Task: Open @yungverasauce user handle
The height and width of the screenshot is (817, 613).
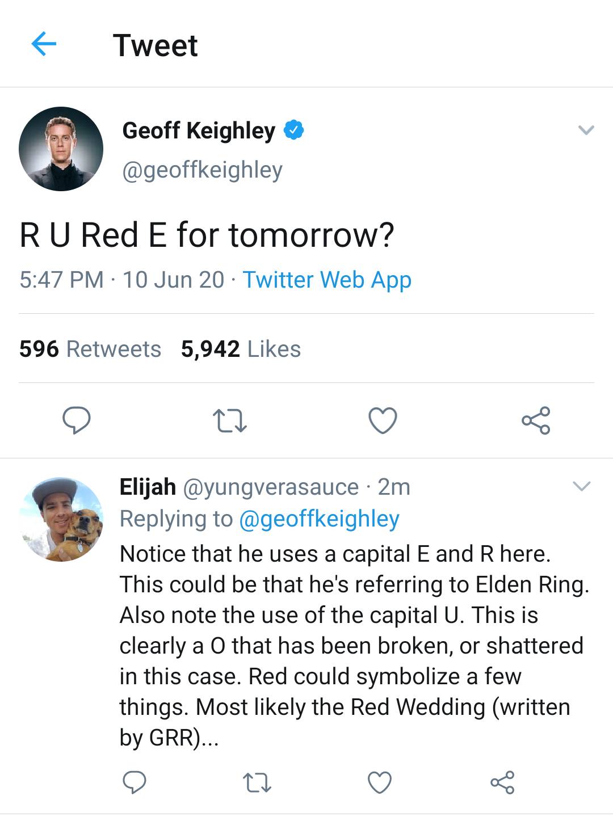Action: [270, 487]
